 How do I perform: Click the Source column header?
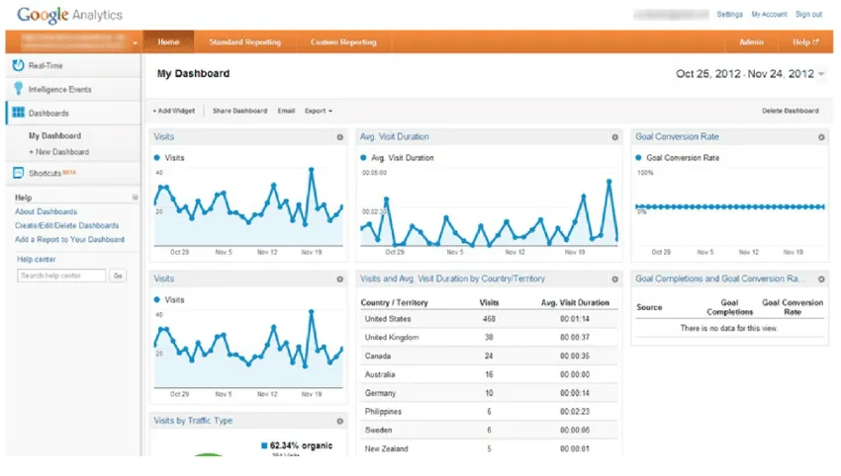[649, 307]
